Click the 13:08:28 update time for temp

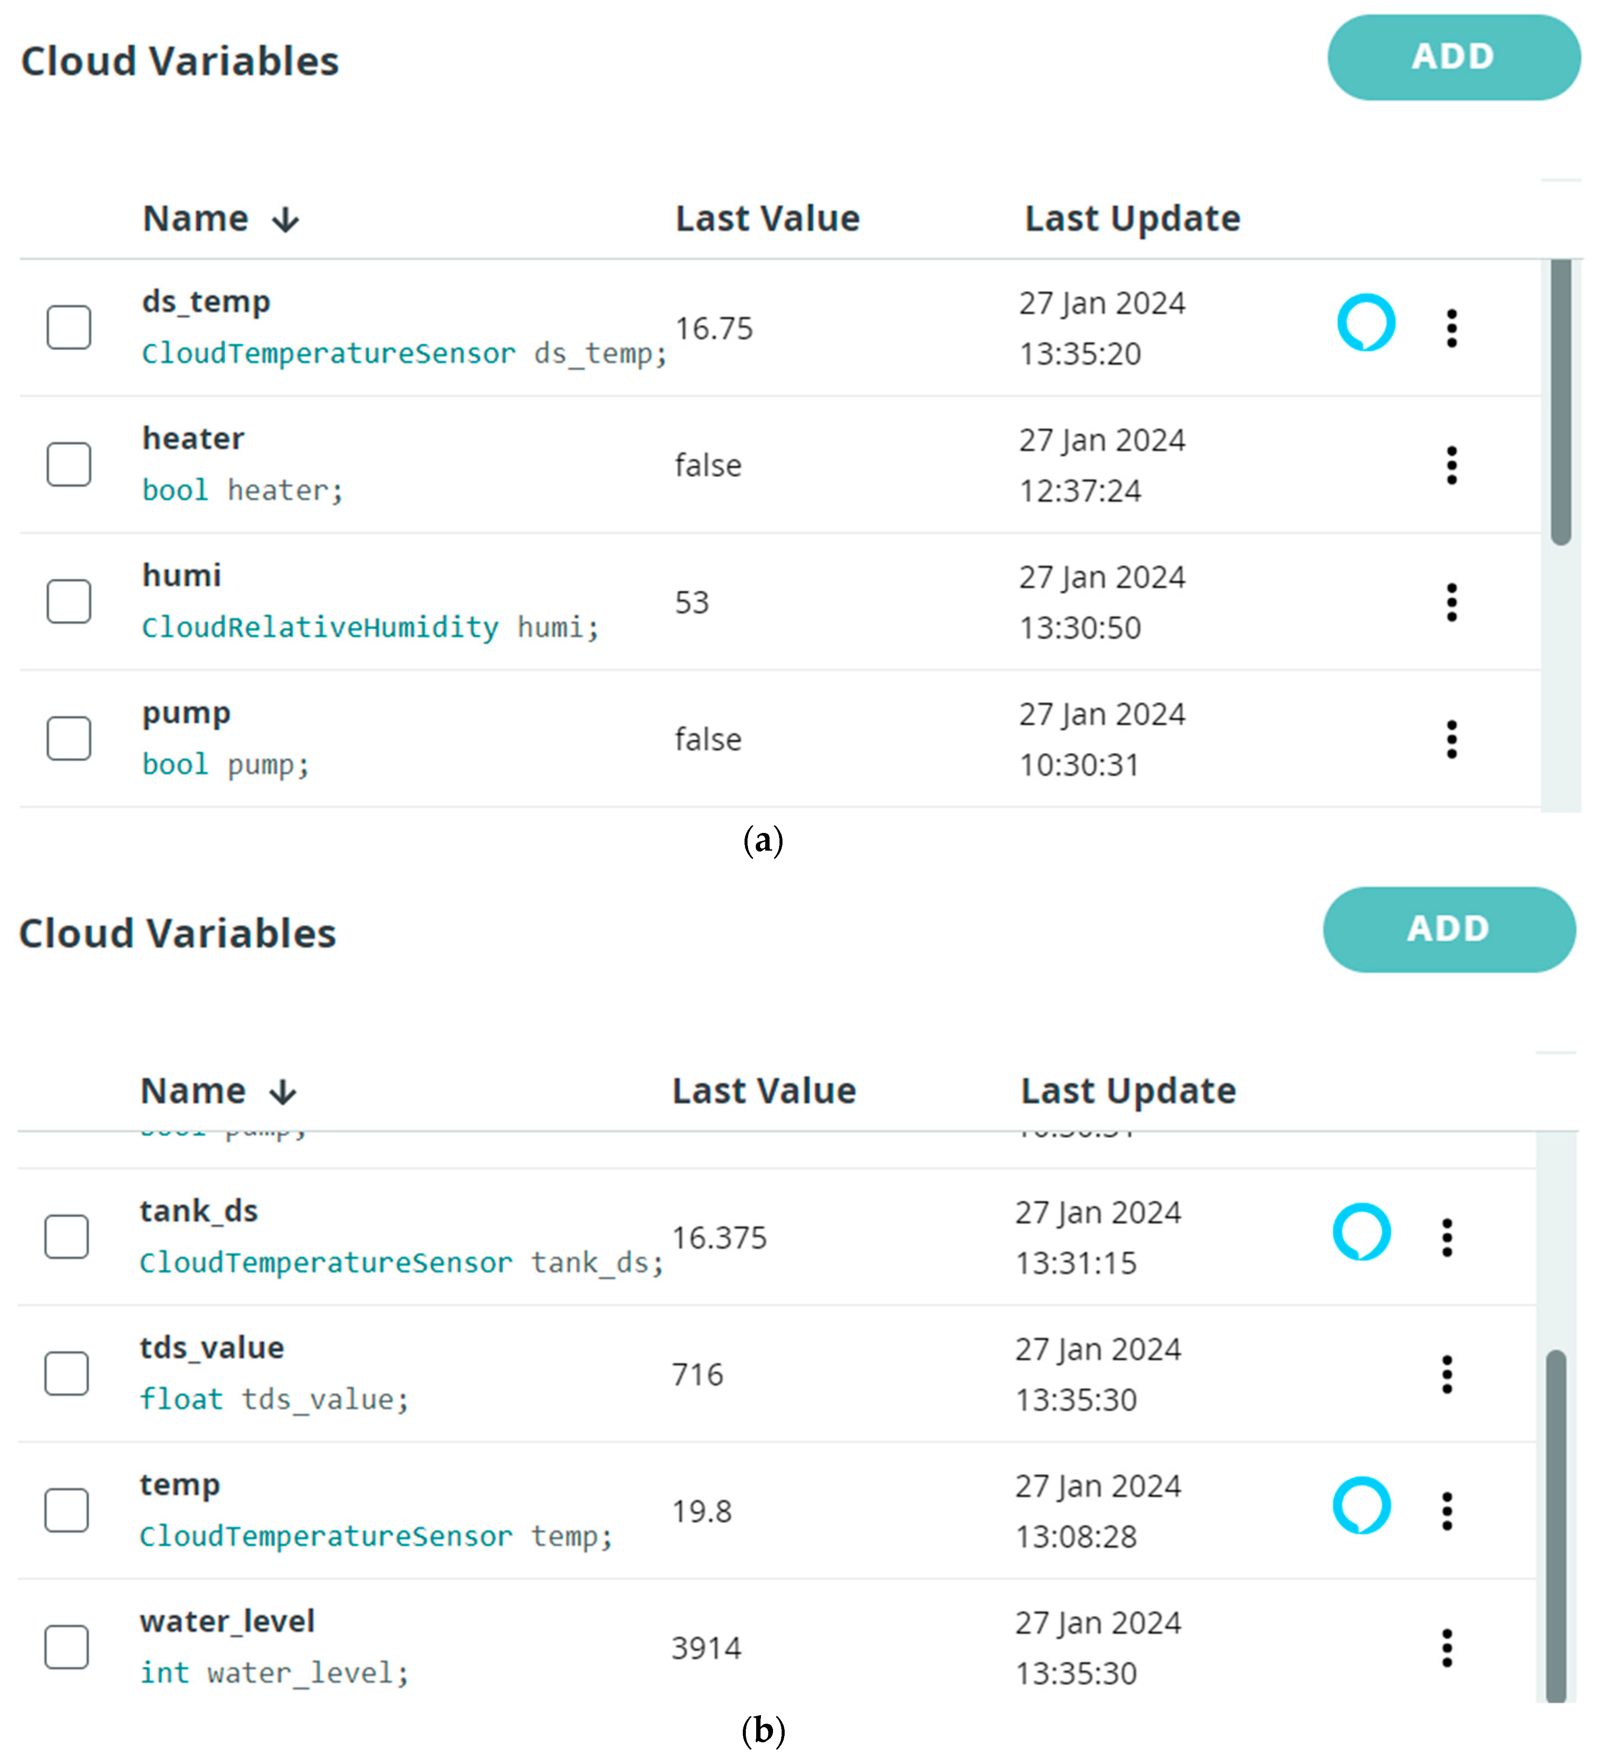[x=1076, y=1537]
